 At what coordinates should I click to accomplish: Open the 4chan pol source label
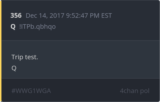[134, 91]
